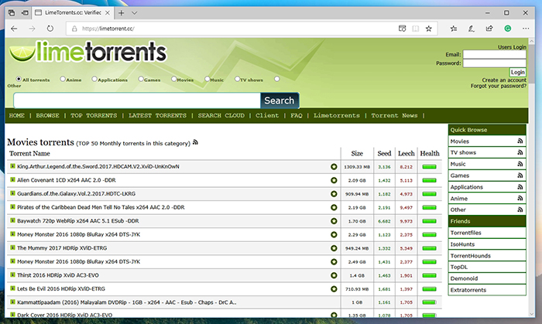Click the Login button
Viewport: 542px width, 324px height.
point(517,72)
